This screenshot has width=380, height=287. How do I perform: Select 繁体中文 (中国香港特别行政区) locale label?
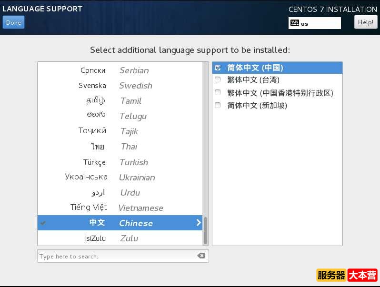point(280,93)
